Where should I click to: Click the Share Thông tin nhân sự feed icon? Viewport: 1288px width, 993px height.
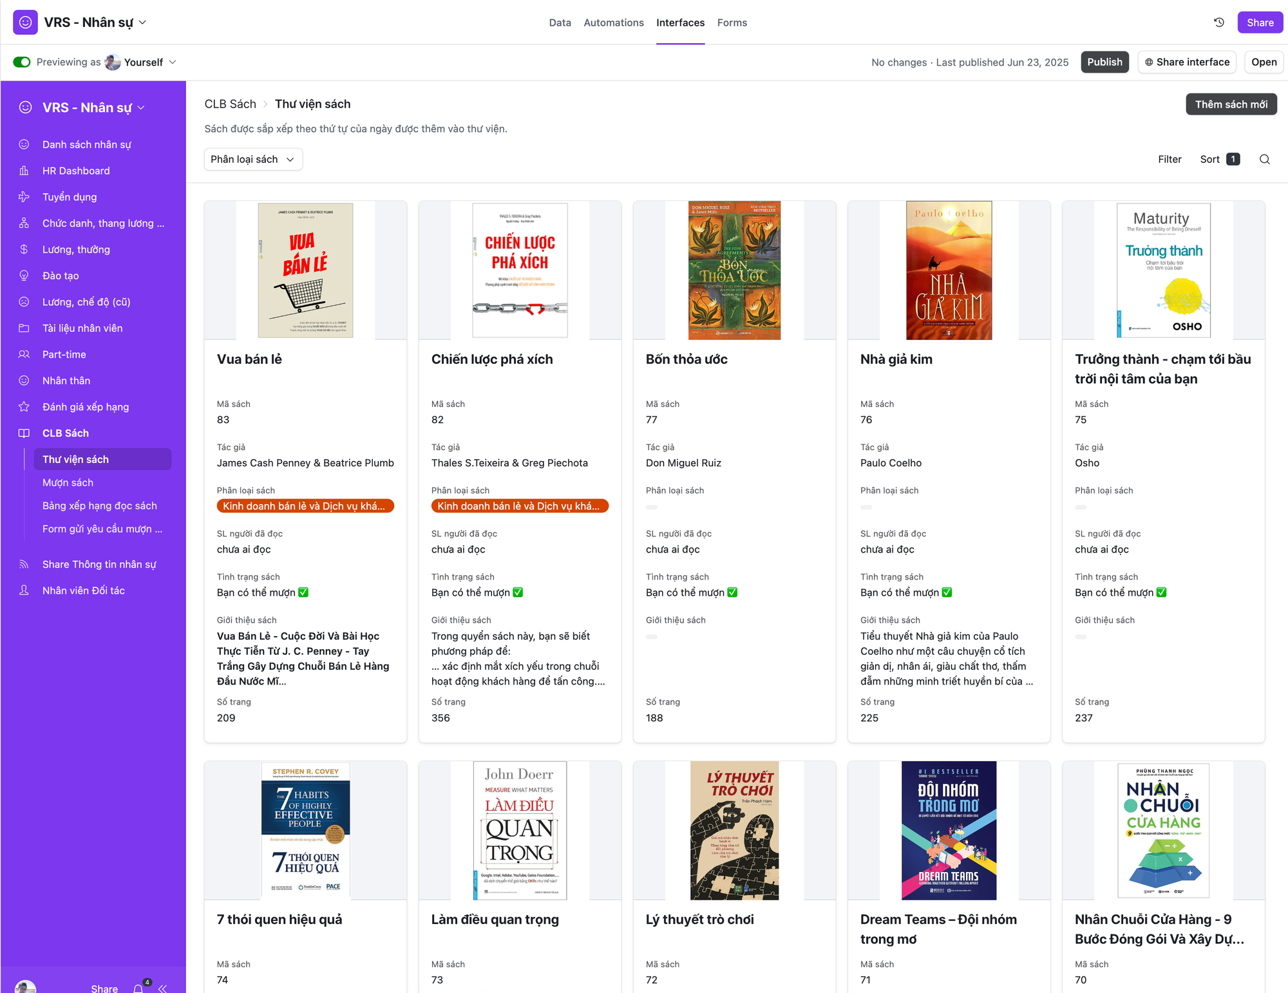click(x=24, y=564)
